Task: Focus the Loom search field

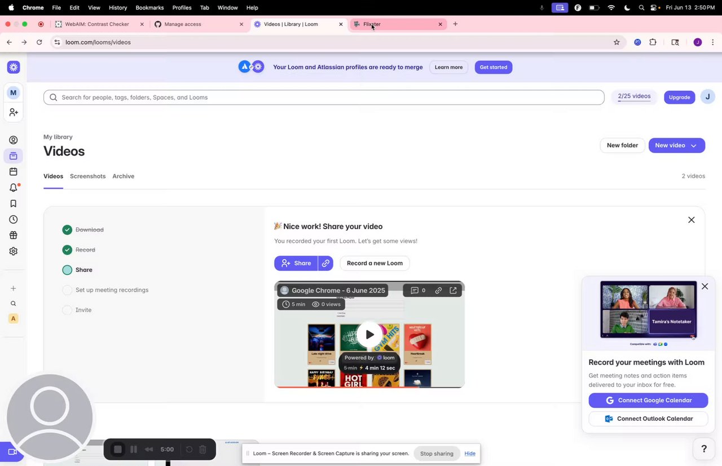Action: (x=324, y=97)
